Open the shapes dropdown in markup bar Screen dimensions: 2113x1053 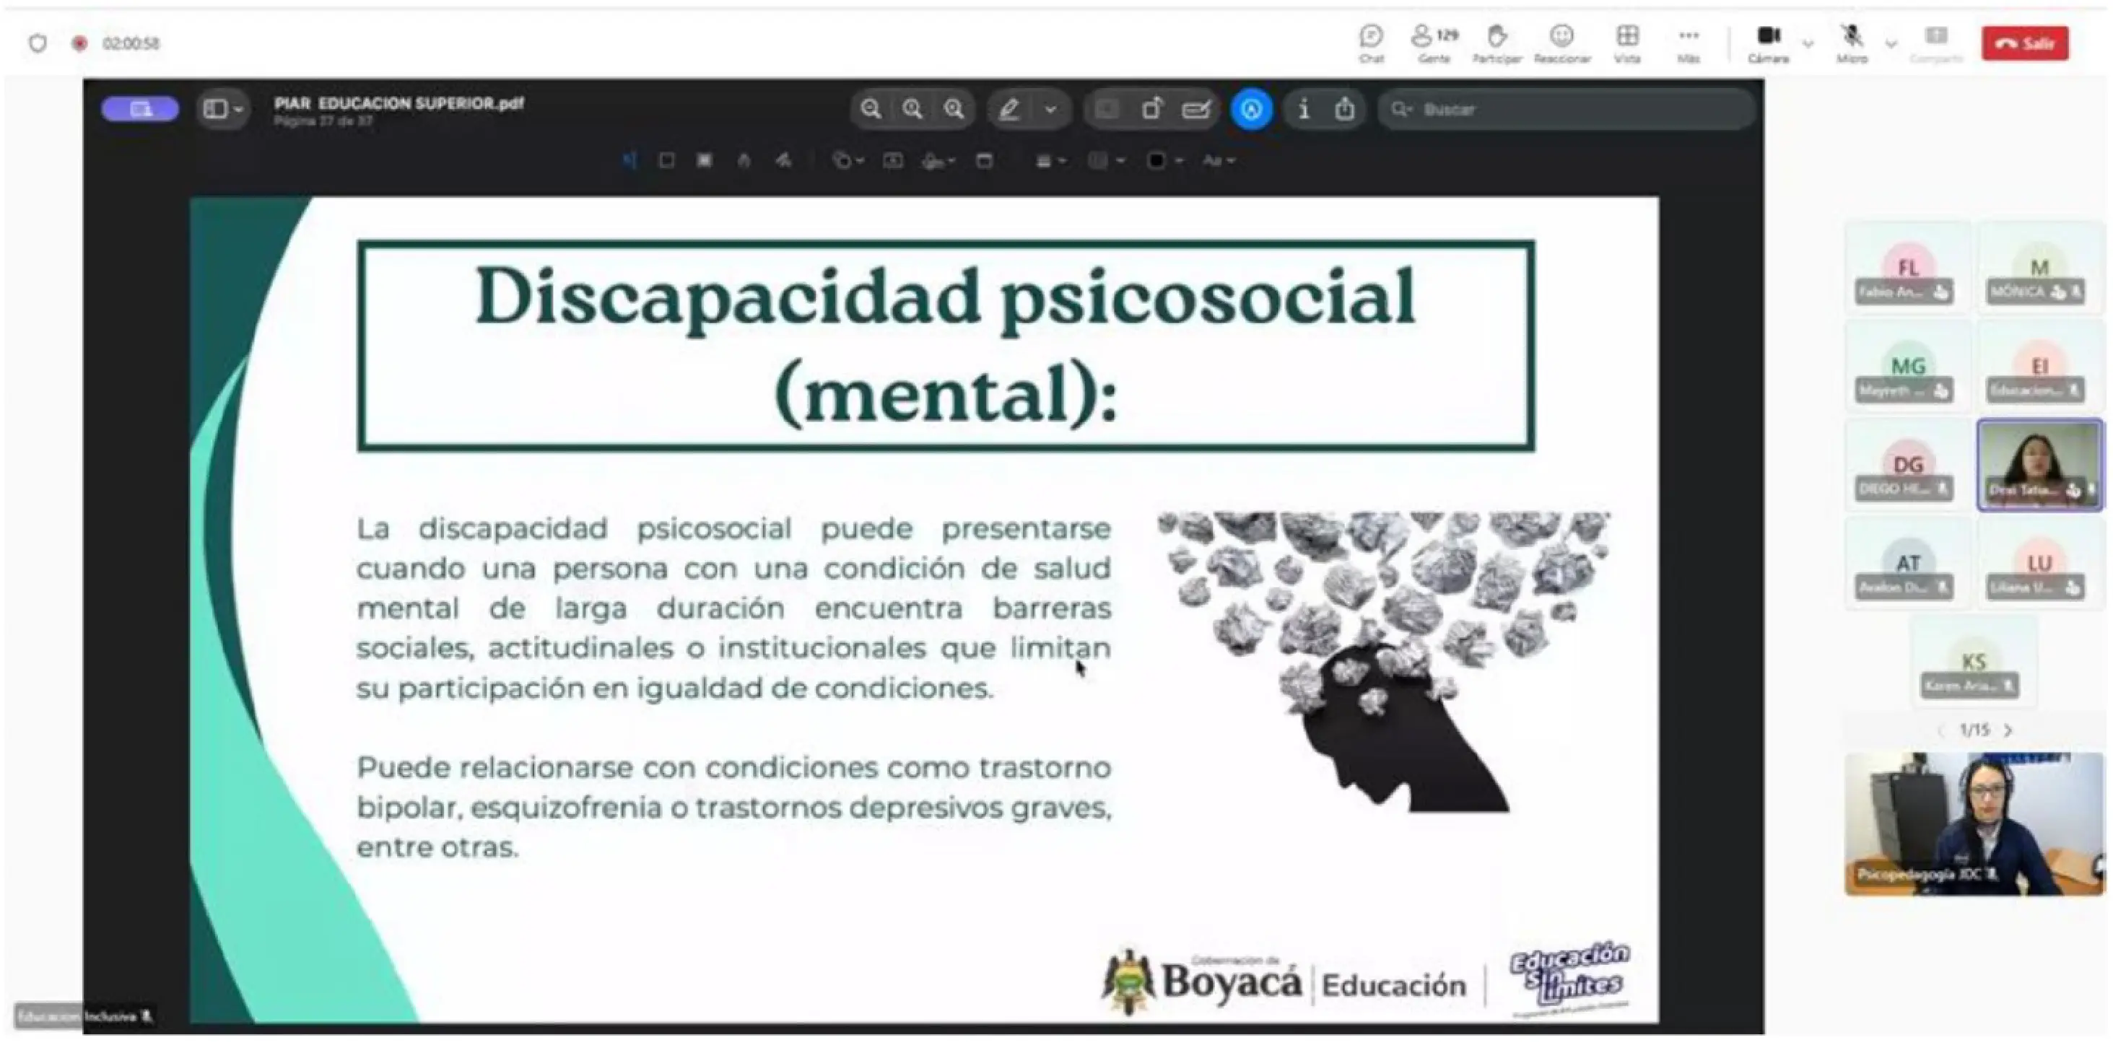[x=848, y=161]
